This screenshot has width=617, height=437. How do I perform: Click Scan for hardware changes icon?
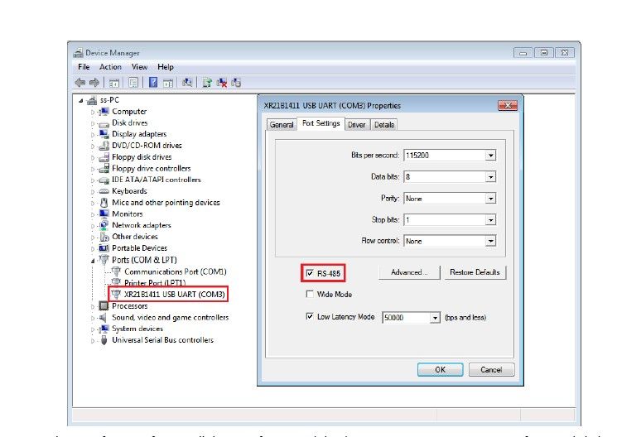188,83
